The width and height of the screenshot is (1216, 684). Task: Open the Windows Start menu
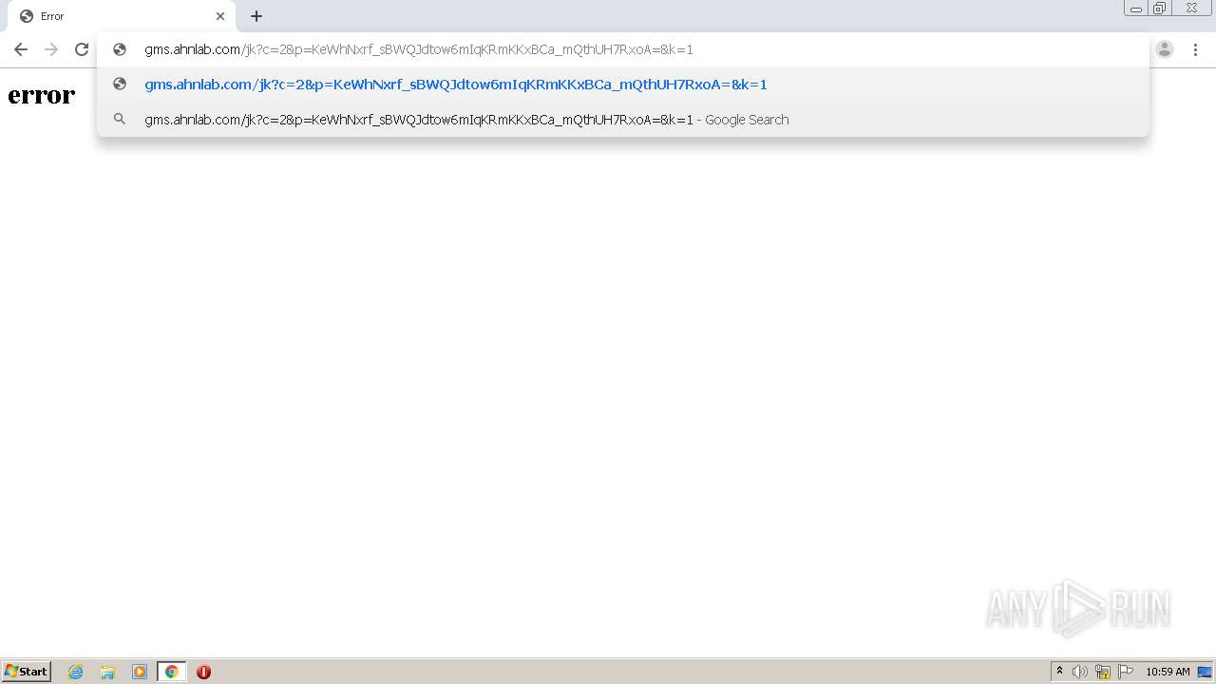tap(27, 672)
